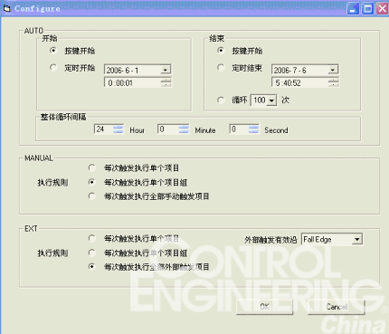Select 循环 radio option
Image resolution: width=389 pixels, height=334 pixels.
pos(221,100)
